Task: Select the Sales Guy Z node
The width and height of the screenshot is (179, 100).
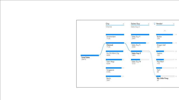Action: pos(140,51)
